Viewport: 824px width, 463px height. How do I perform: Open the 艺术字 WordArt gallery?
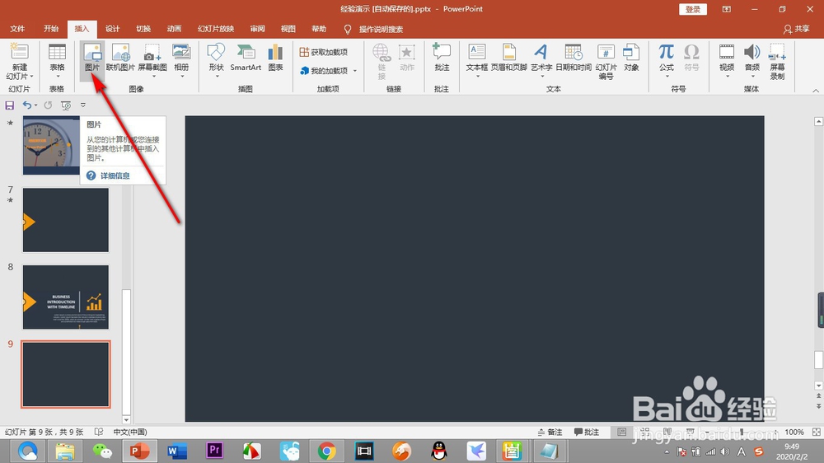tap(541, 58)
